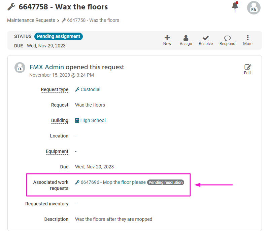Click the Building field label
Screen dimensions: 271x240
click(x=60, y=120)
